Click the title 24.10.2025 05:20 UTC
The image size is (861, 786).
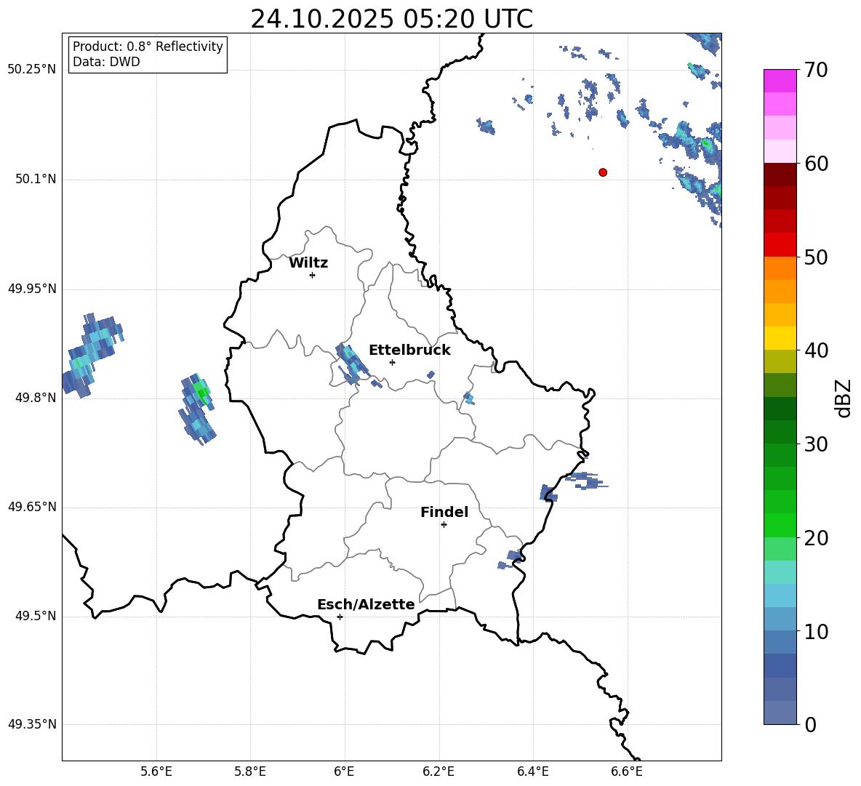pyautogui.click(x=391, y=19)
